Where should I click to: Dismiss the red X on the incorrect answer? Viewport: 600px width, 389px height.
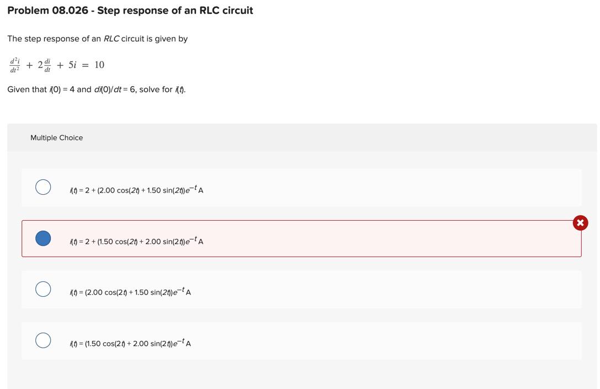[579, 222]
